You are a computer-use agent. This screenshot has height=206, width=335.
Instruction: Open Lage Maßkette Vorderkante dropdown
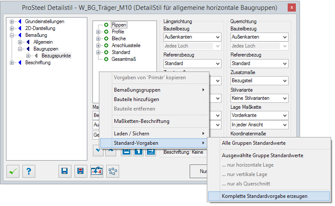pos(259,115)
